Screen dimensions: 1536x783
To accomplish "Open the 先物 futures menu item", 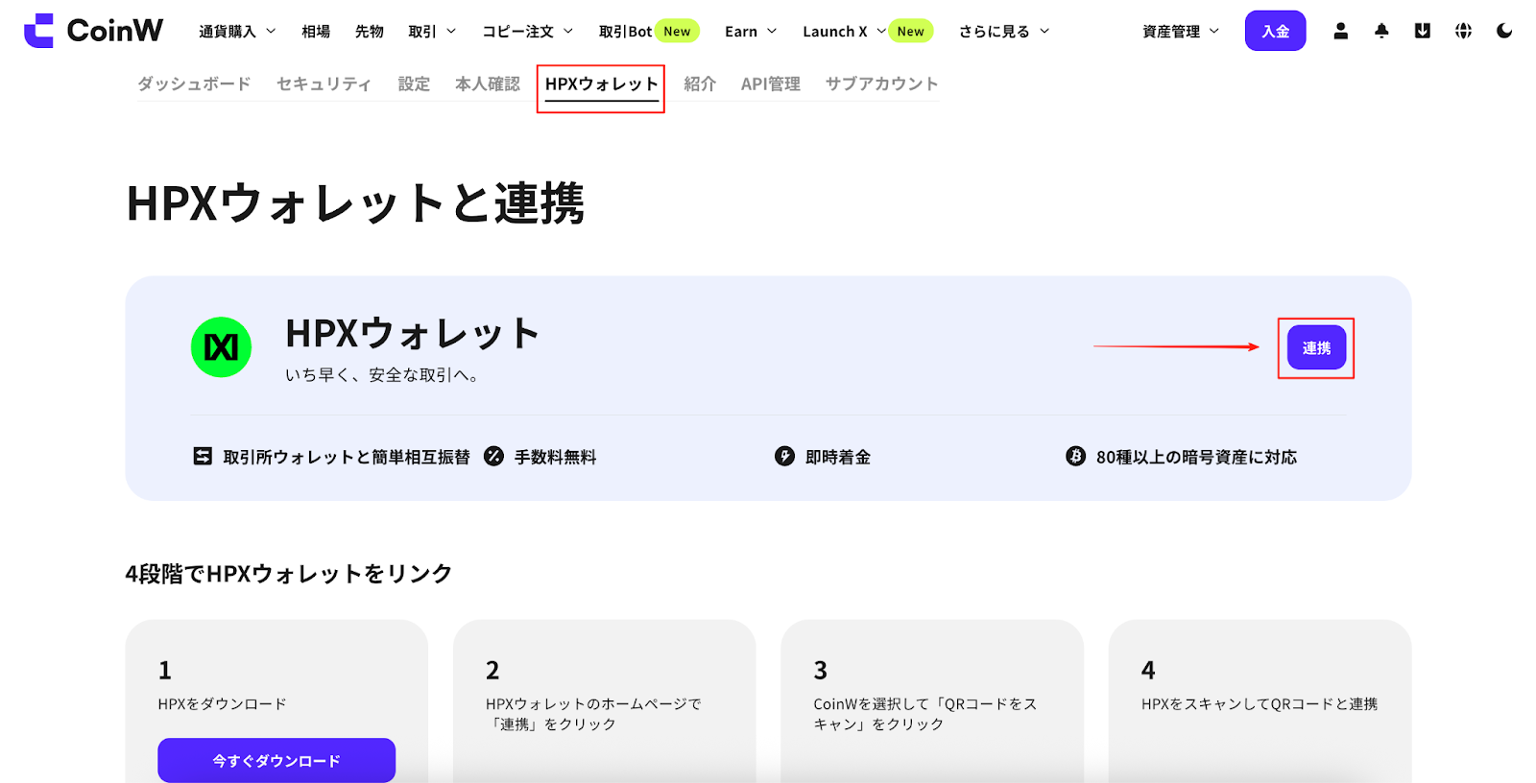I will (370, 32).
